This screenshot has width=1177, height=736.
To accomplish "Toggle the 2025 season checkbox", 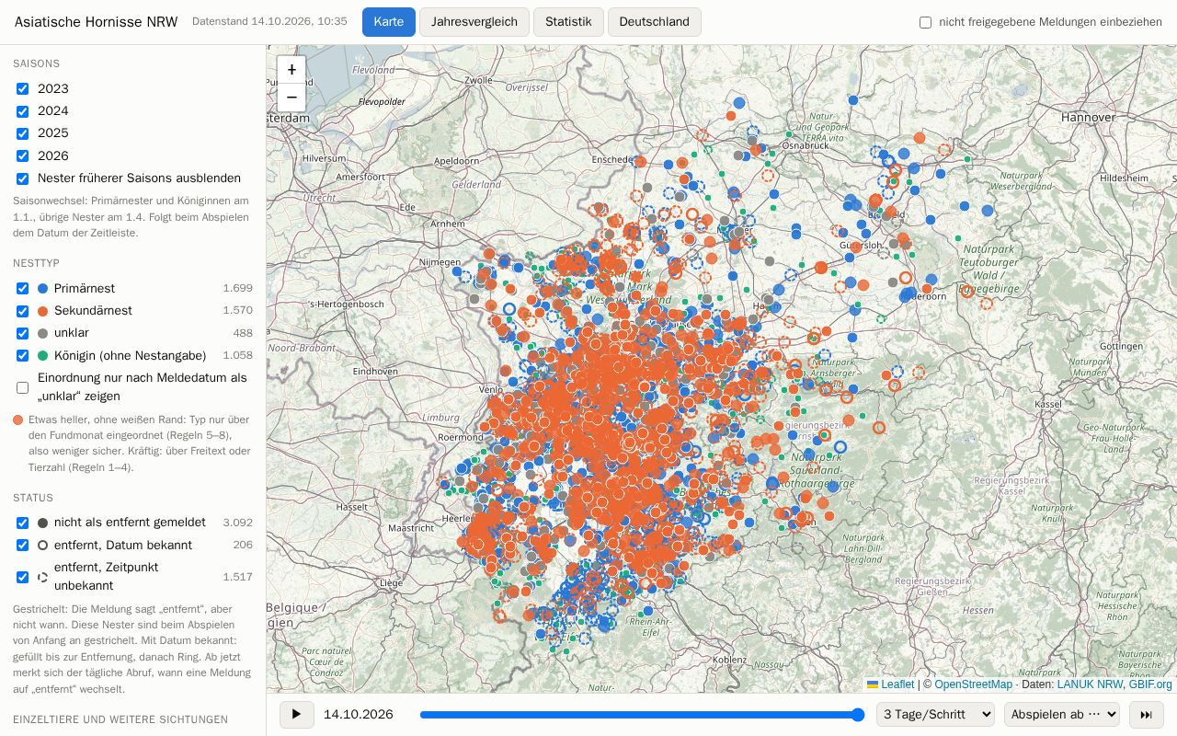I will [23, 133].
